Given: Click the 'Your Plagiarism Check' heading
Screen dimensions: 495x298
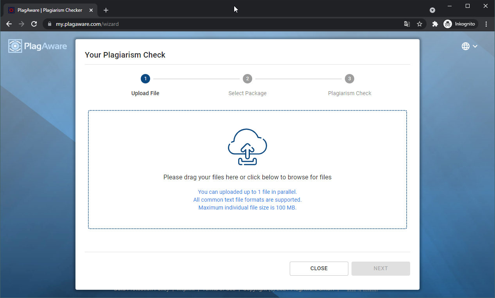Looking at the screenshot, I should point(125,55).
